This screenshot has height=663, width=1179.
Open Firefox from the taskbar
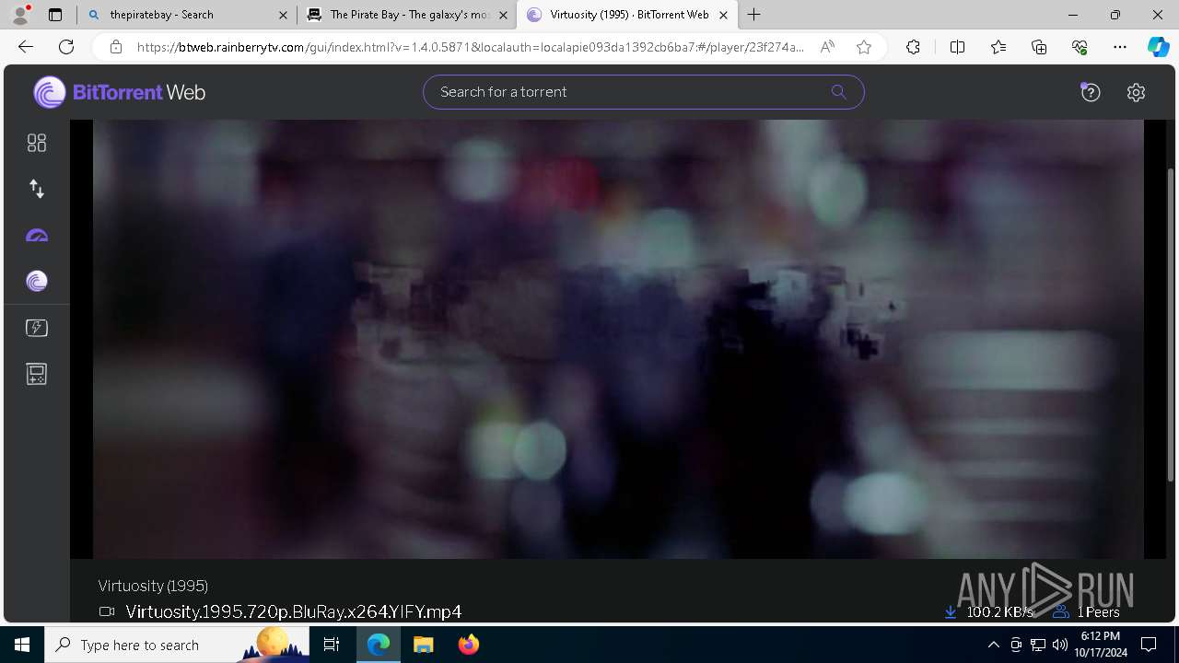pos(469,645)
